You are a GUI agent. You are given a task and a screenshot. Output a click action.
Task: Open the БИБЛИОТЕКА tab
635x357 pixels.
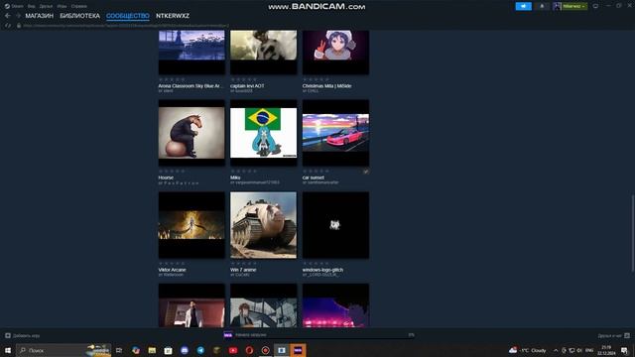click(x=79, y=16)
